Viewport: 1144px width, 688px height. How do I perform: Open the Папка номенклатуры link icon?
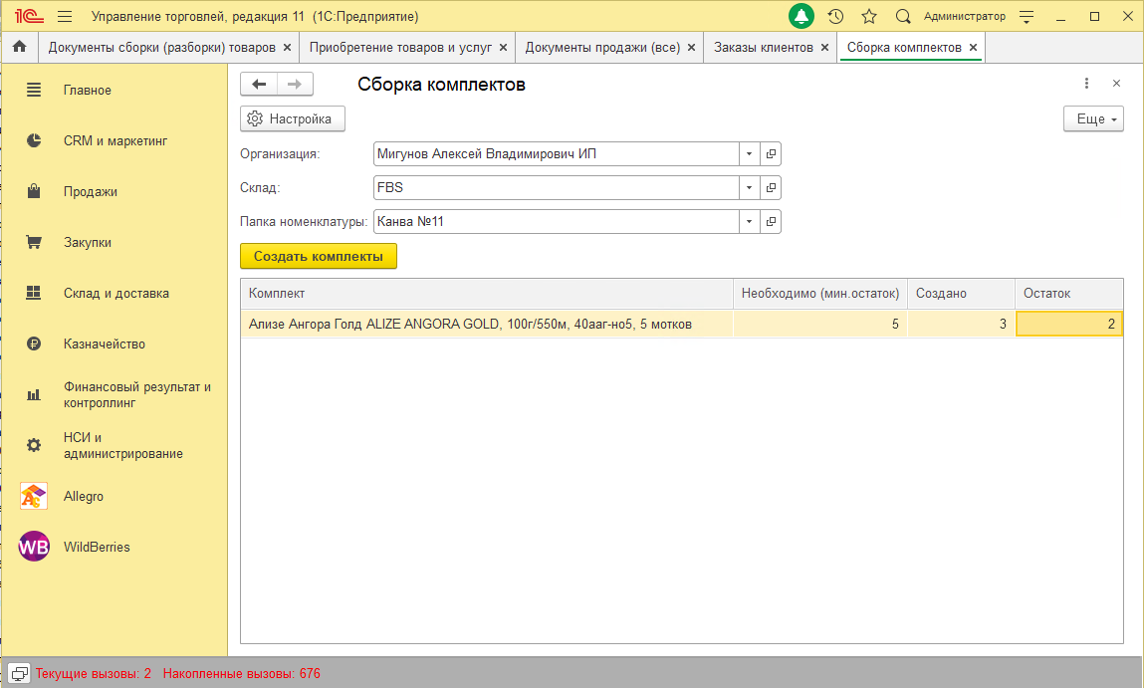click(x=771, y=222)
